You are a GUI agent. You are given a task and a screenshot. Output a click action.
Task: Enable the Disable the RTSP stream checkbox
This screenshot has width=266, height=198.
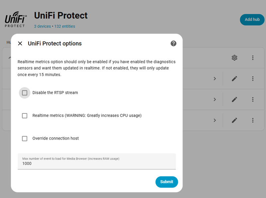(x=25, y=93)
